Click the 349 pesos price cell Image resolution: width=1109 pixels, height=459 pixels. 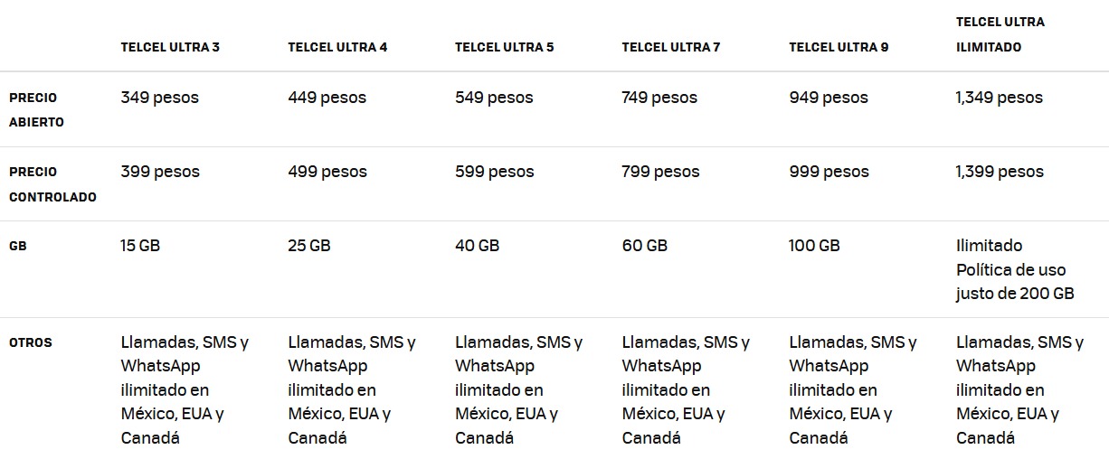(x=159, y=98)
